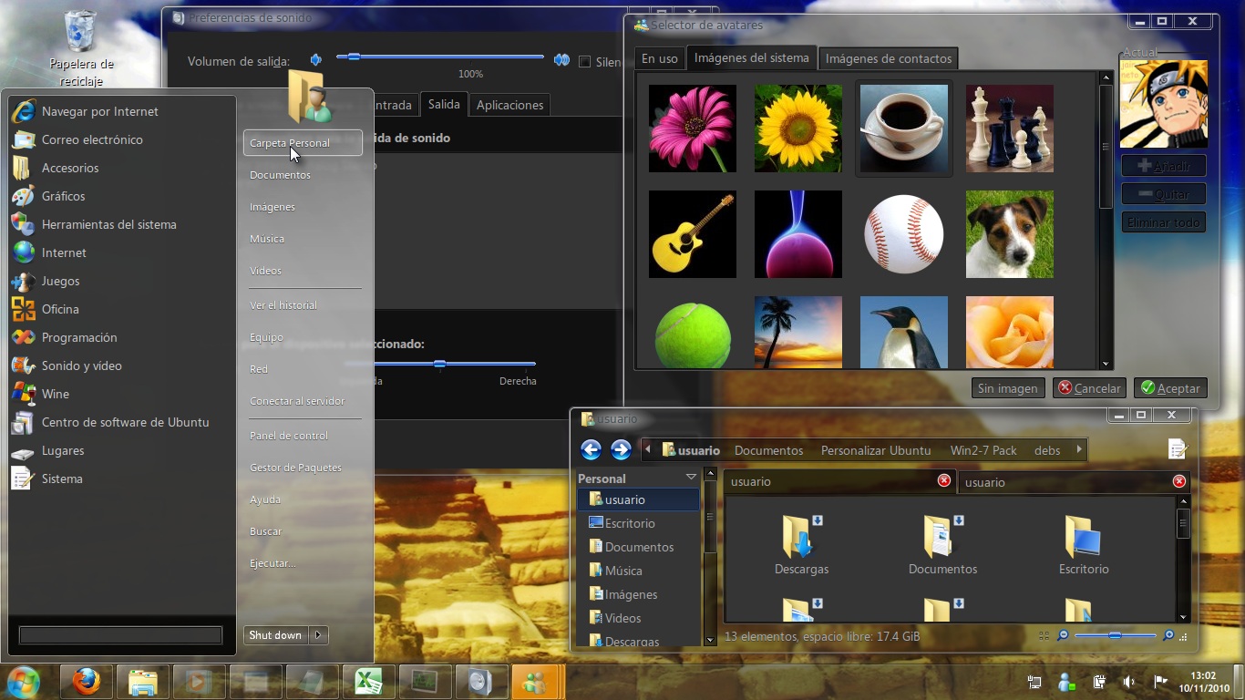Switch to the Imágenes de contactos tab

pos(888,57)
